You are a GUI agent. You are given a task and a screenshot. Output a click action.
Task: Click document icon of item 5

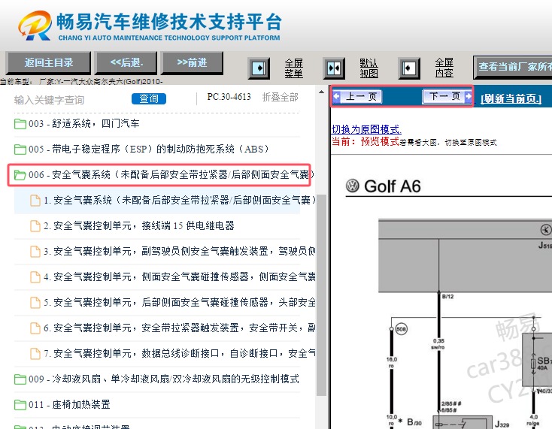point(35,303)
